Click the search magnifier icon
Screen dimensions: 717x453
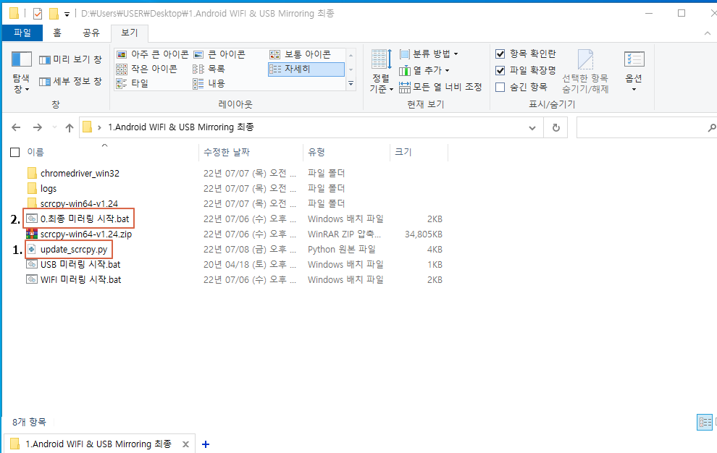[x=711, y=128]
